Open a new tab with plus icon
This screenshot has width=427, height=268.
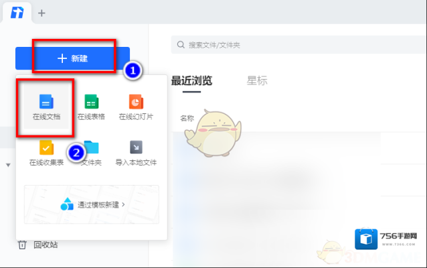pos(41,13)
